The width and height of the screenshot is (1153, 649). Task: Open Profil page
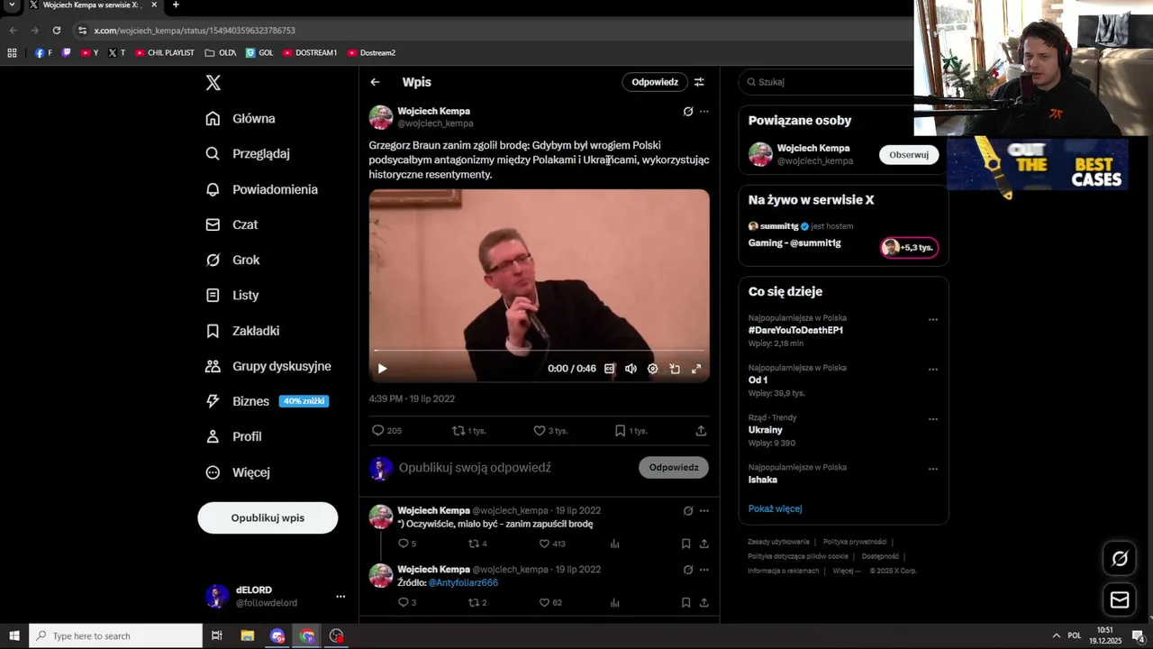(233, 436)
